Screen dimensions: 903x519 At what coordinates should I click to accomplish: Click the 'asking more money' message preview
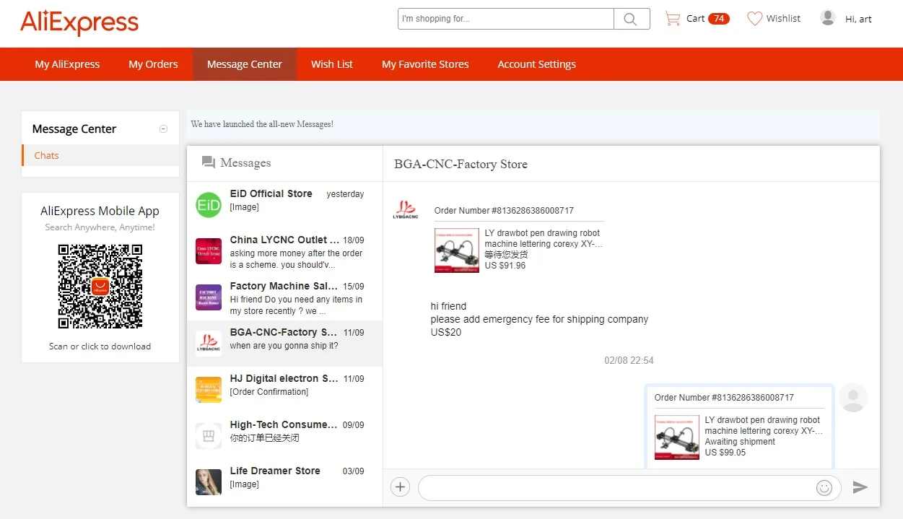pos(296,259)
